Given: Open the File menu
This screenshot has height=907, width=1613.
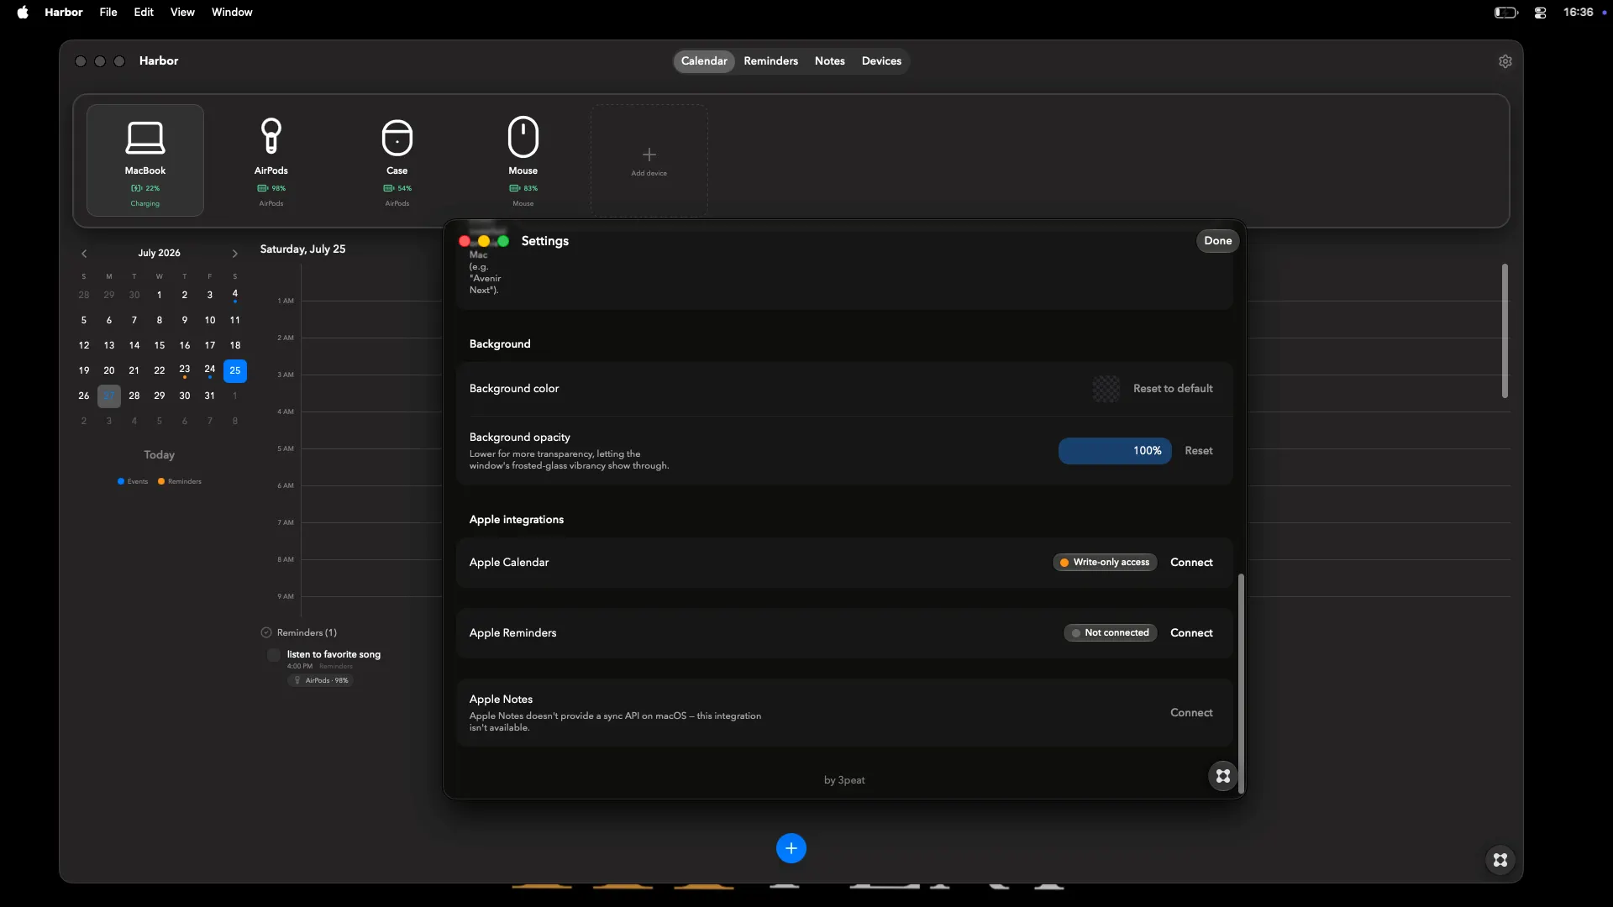Looking at the screenshot, I should pos(108,12).
